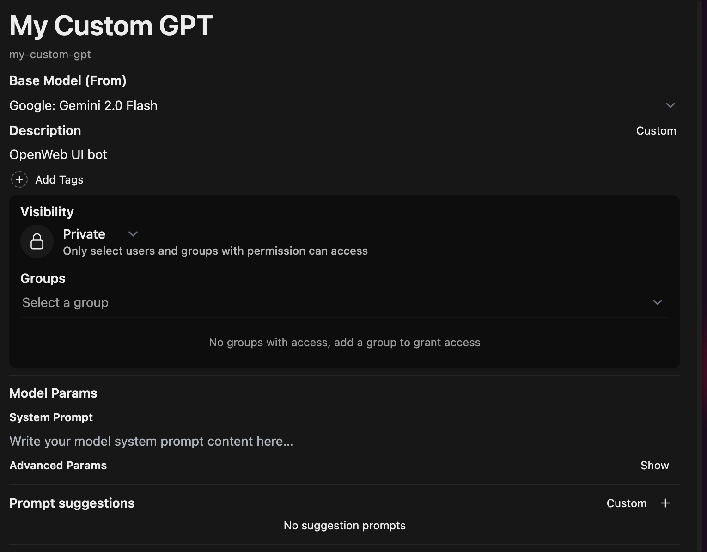Show the Advanced Params

654,465
